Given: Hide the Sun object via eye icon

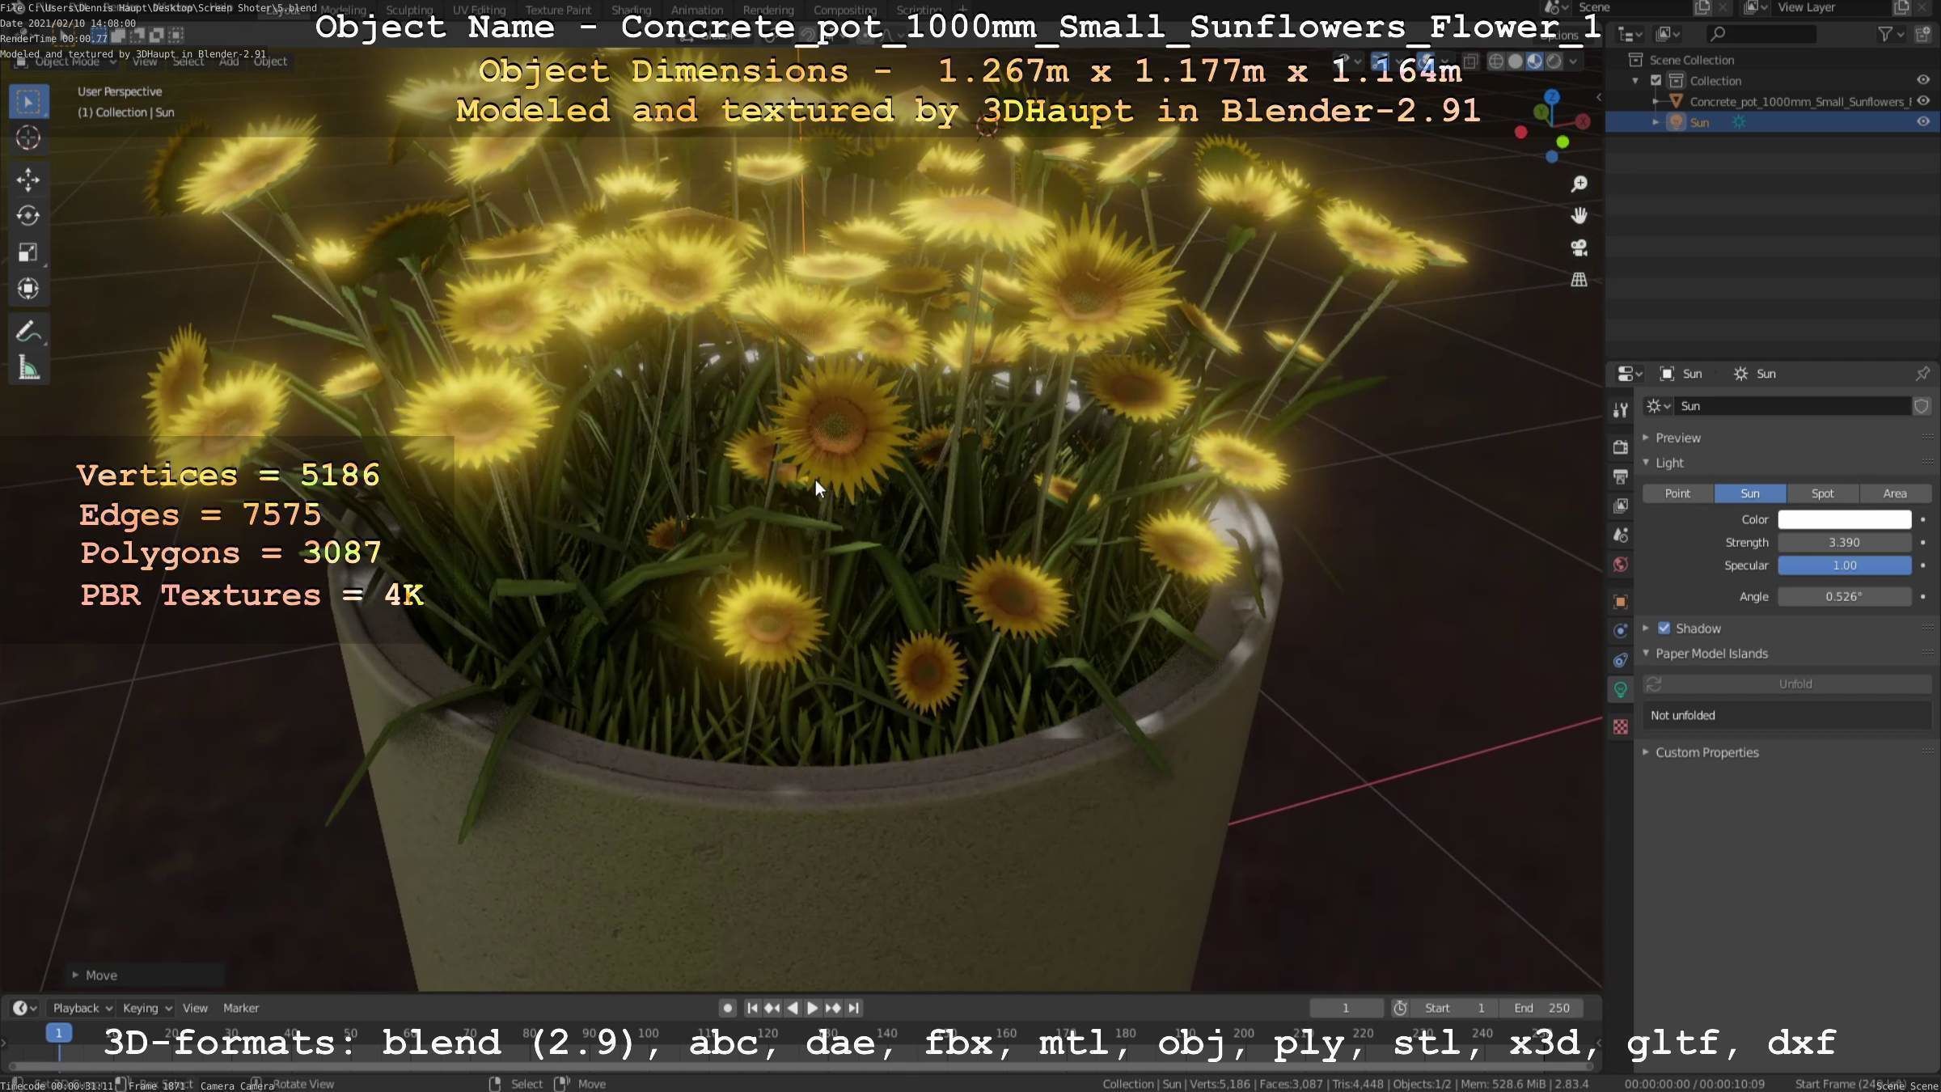Looking at the screenshot, I should point(1923,122).
